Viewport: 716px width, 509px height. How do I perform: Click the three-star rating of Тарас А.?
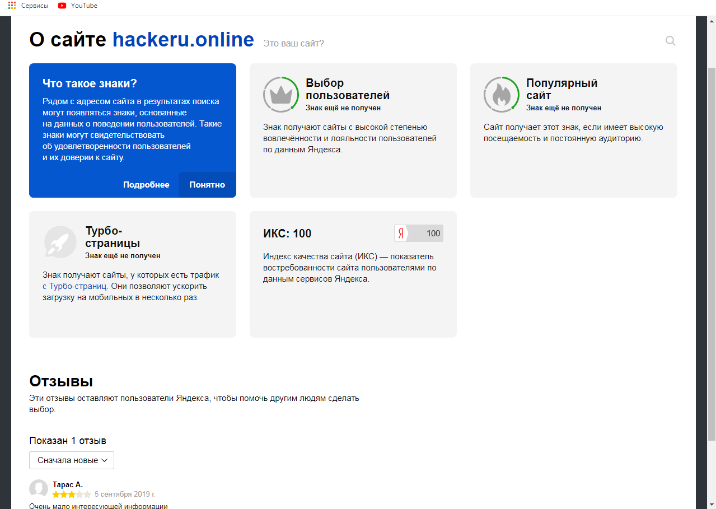(x=72, y=494)
